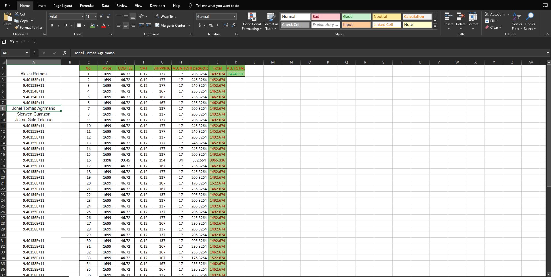This screenshot has height=277, width=551.
Task: Apply borders using the Borders icon
Action: point(79,25)
